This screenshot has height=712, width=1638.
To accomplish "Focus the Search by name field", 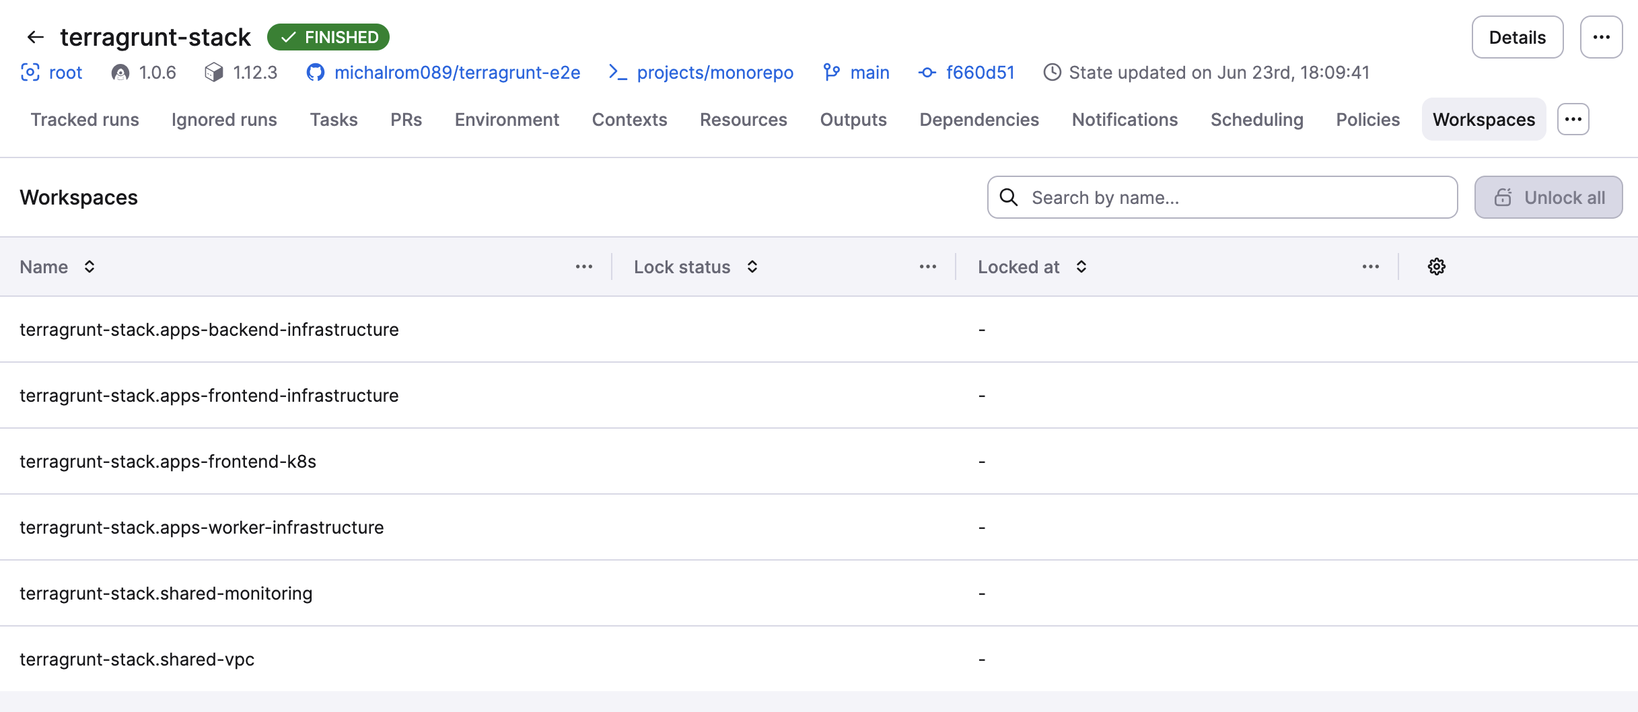I will (1222, 198).
